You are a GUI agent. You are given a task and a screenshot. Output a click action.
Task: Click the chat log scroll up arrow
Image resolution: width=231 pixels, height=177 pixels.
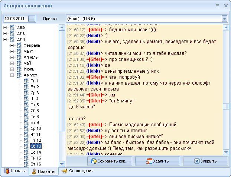[x=226, y=27]
